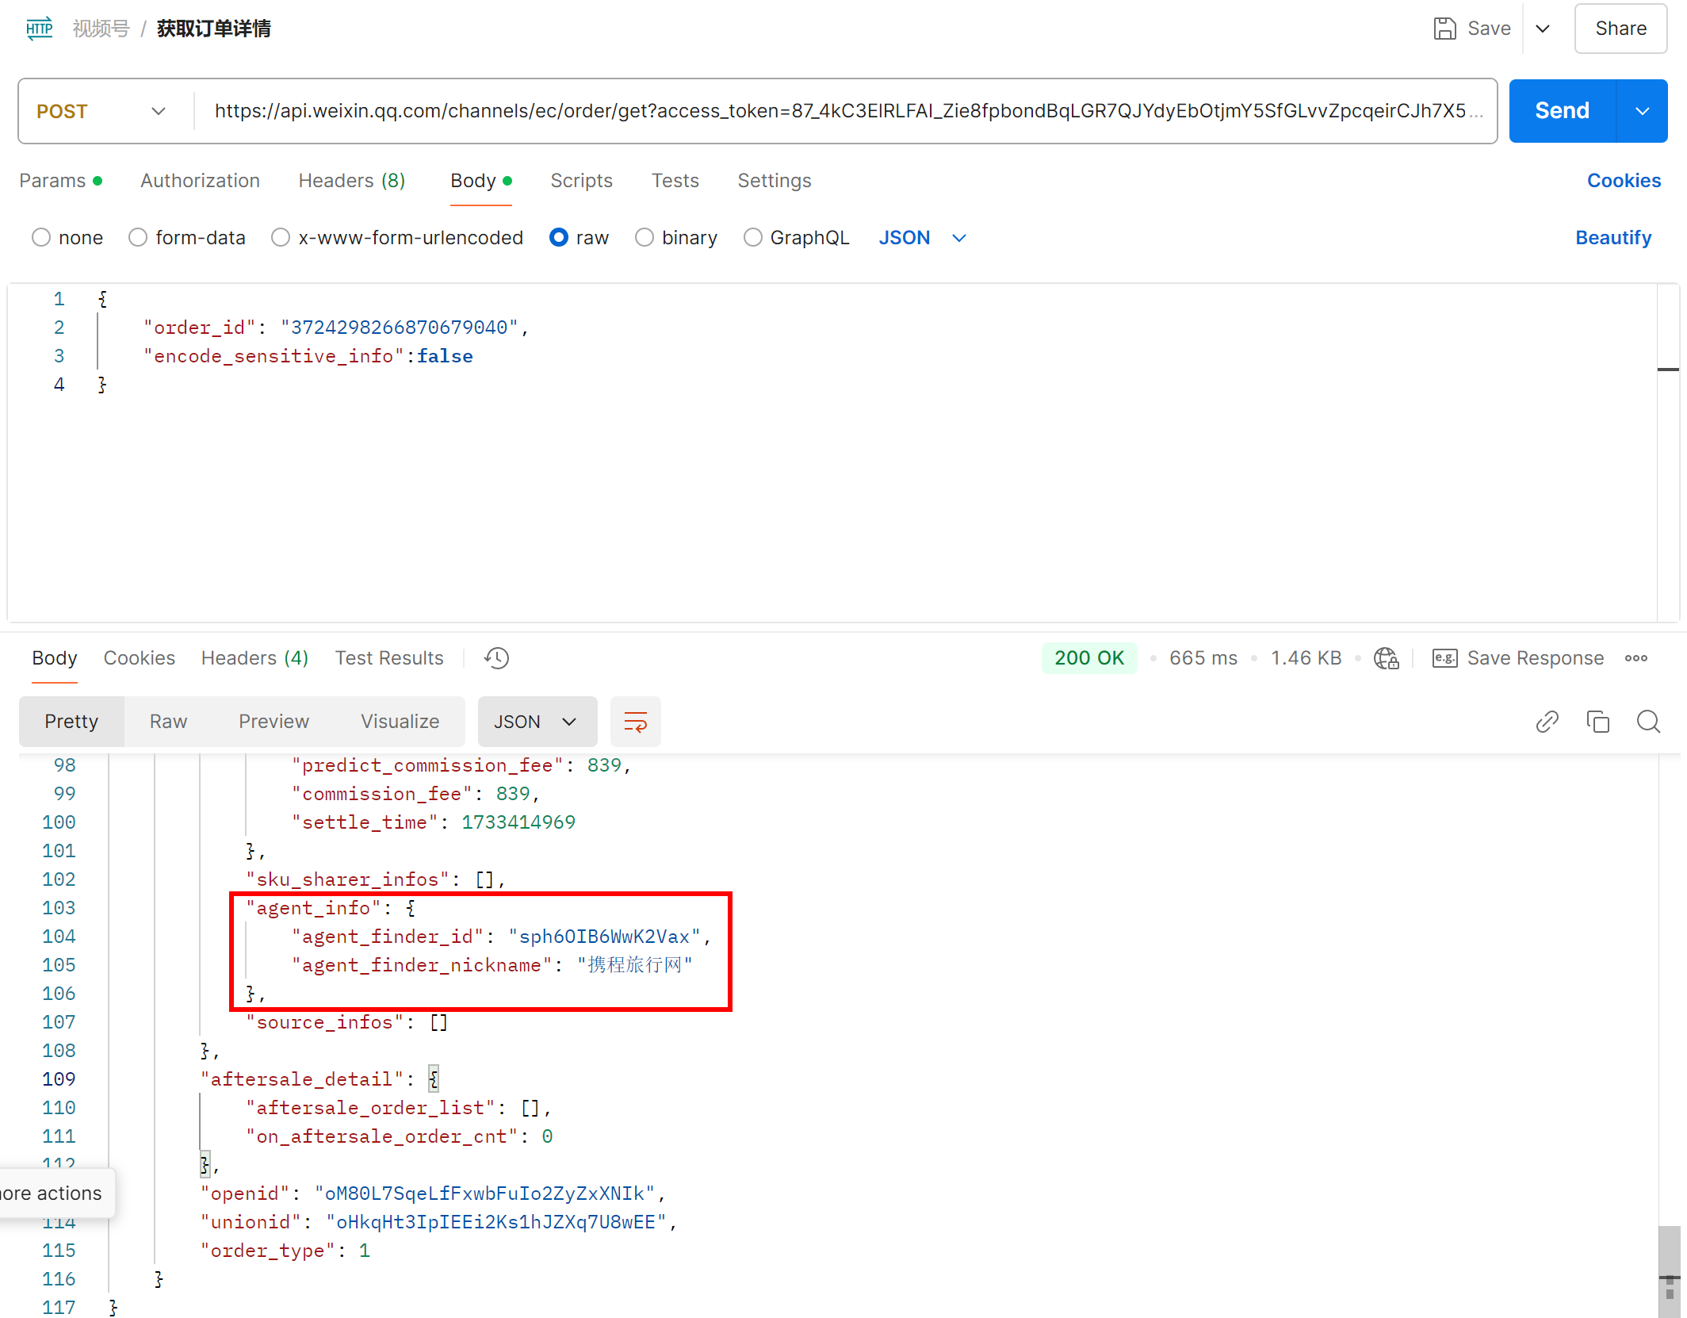Copy response link via chain icon
Screen dimensions: 1687x1318
(1547, 722)
